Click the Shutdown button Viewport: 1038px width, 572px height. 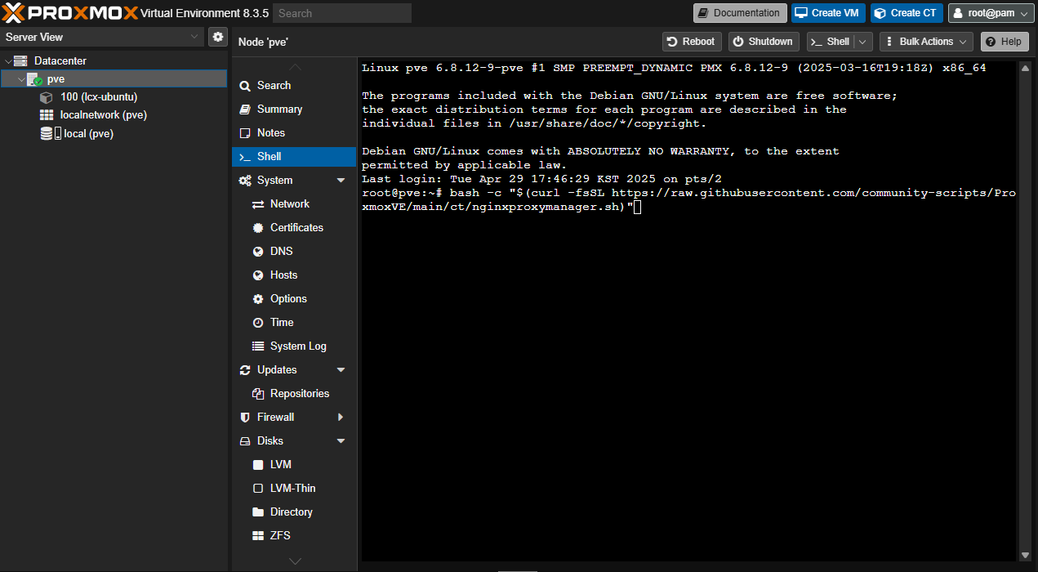click(764, 42)
